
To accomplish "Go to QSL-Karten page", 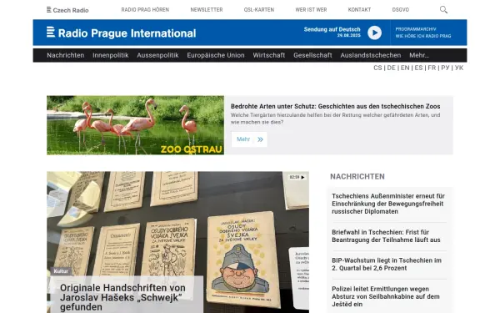I will tap(259, 10).
